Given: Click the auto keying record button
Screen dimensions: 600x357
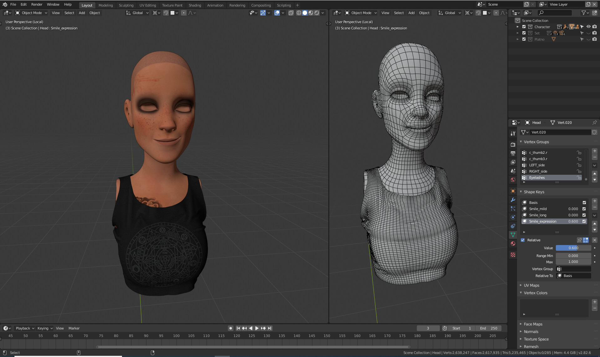Looking at the screenshot, I should tap(231, 328).
